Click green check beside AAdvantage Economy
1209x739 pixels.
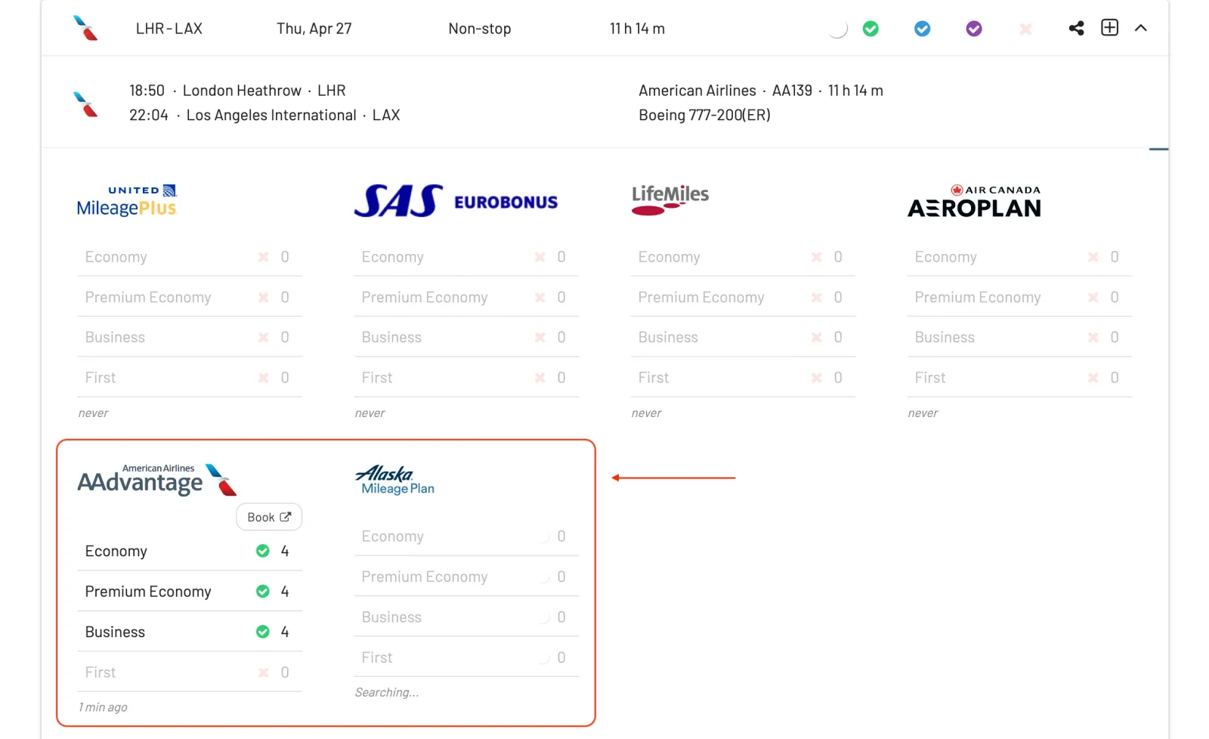(263, 551)
